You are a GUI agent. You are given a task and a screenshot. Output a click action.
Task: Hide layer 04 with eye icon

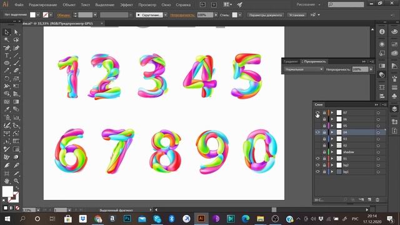tap(317, 132)
